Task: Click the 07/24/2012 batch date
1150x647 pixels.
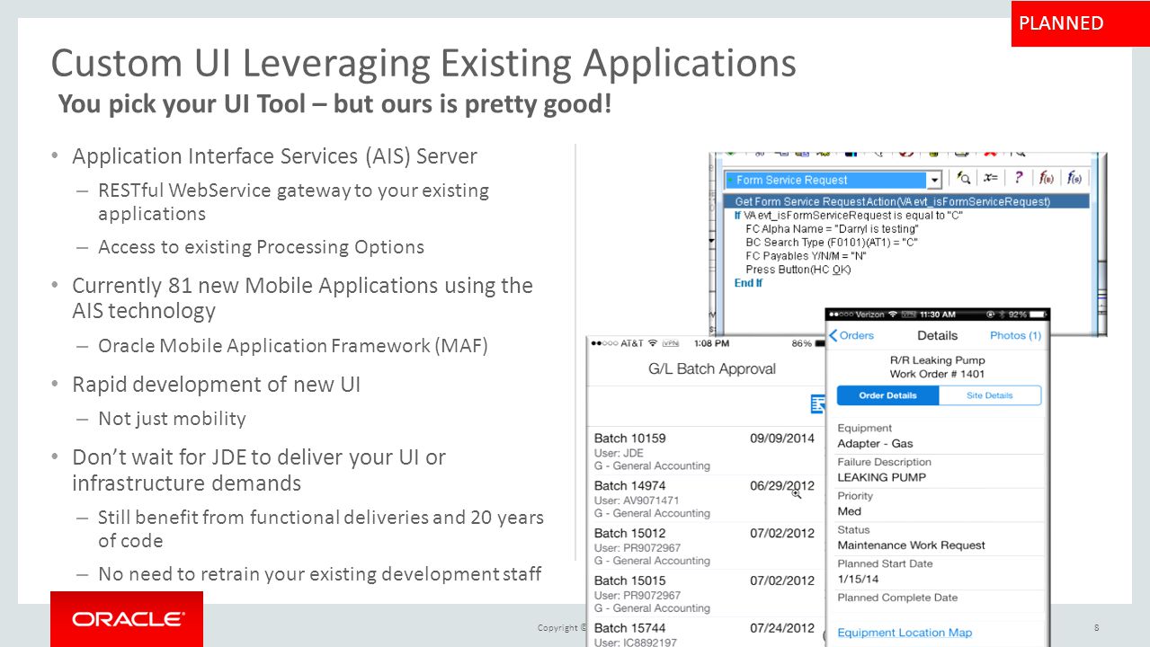Action: tap(782, 628)
